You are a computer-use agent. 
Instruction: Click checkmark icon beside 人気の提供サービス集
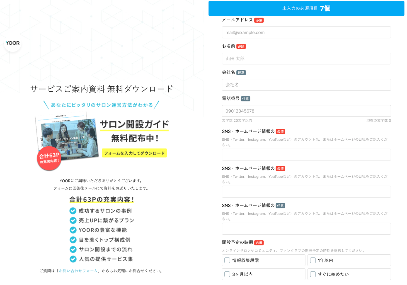click(73, 259)
